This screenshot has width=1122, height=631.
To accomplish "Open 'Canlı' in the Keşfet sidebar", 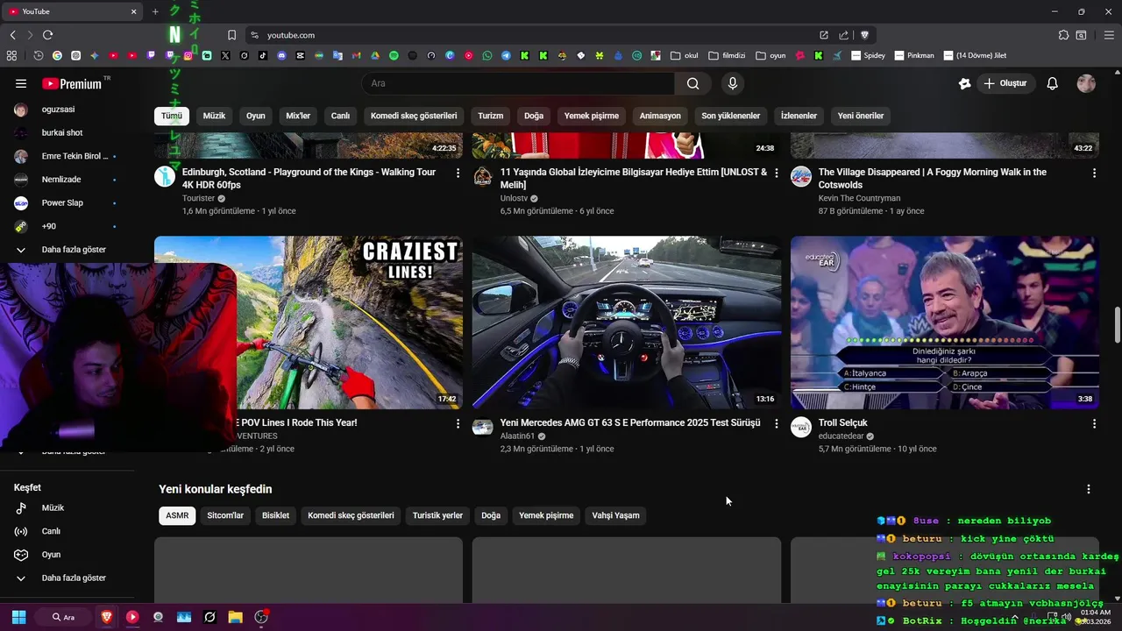I will click(67, 531).
